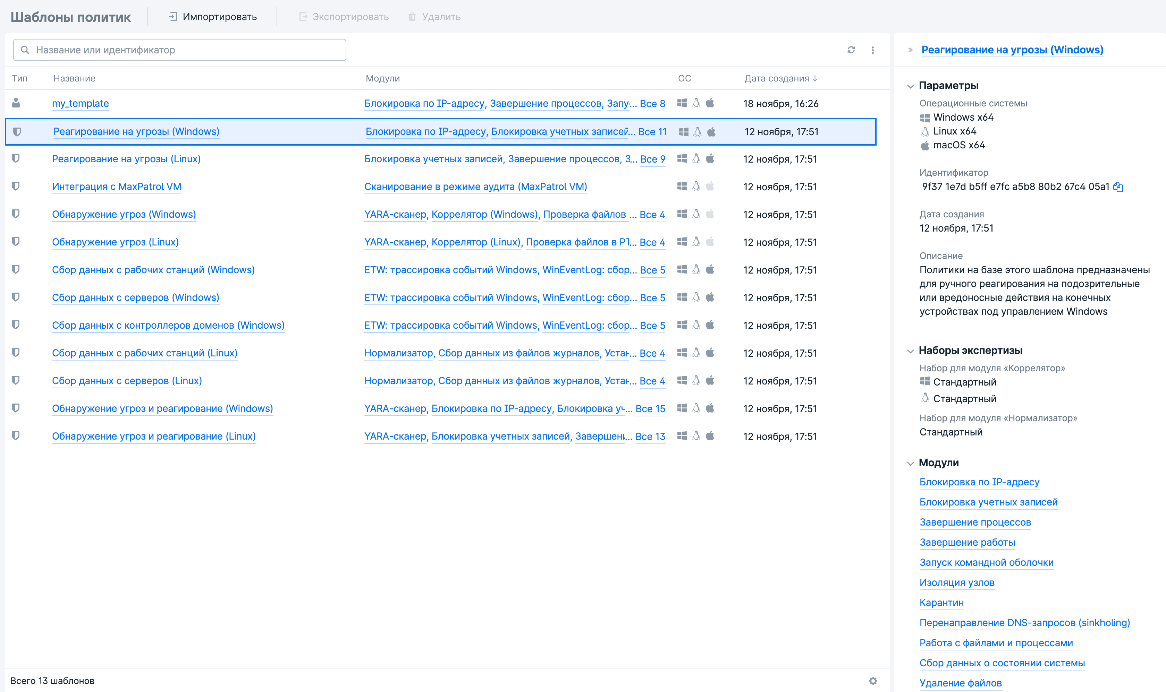The image size is (1166, 692).
Task: Collapse the details side panel
Action: 910,50
